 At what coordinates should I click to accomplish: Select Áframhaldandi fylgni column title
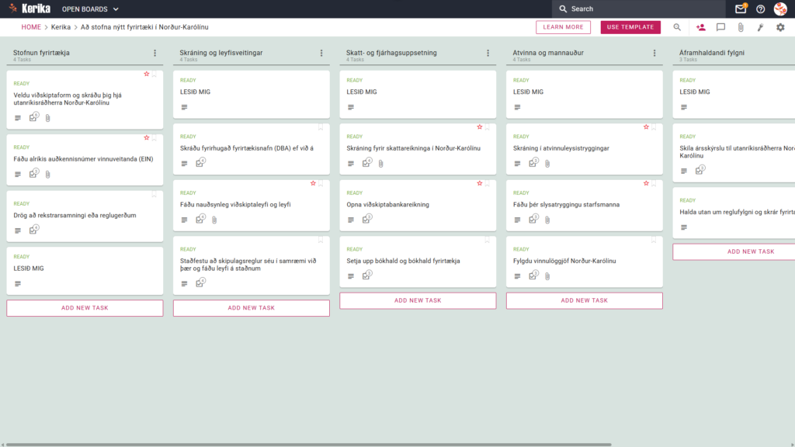[x=712, y=53]
